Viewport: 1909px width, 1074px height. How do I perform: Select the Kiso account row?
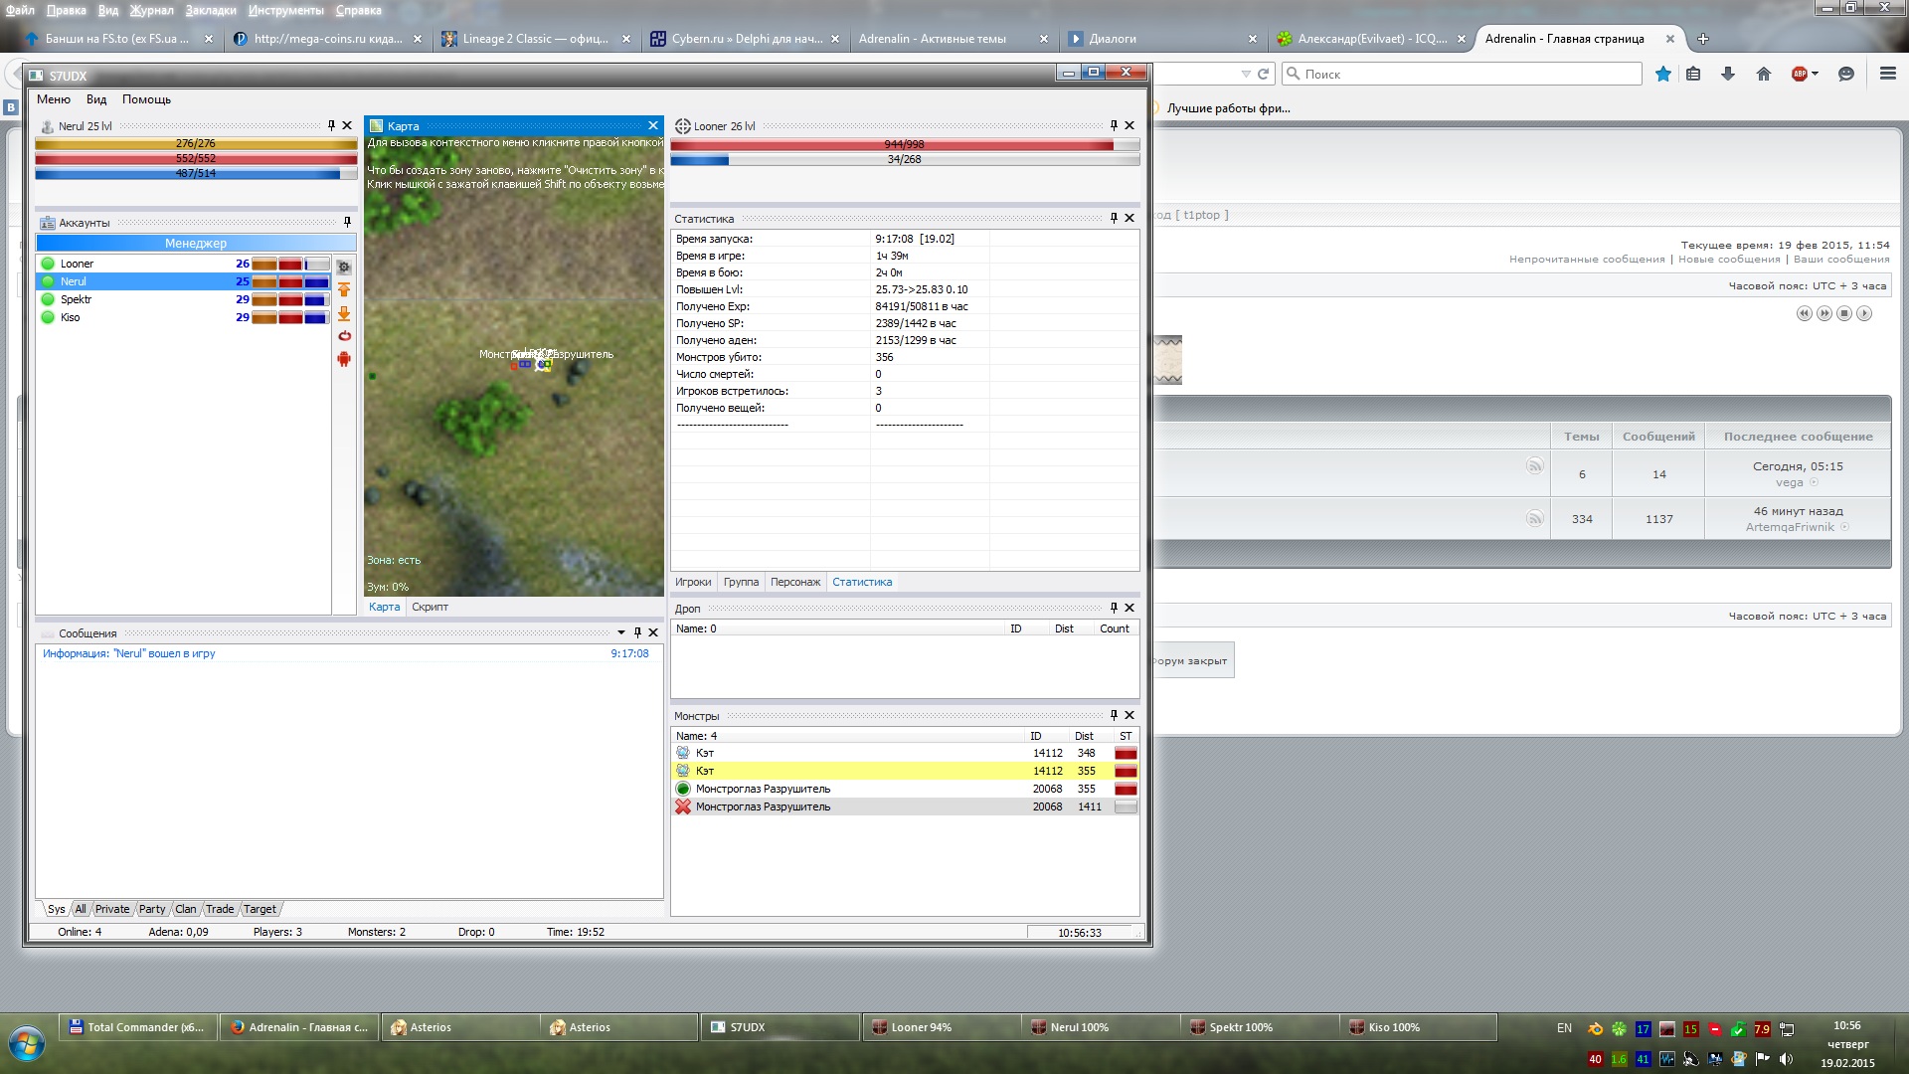pyautogui.click(x=183, y=317)
